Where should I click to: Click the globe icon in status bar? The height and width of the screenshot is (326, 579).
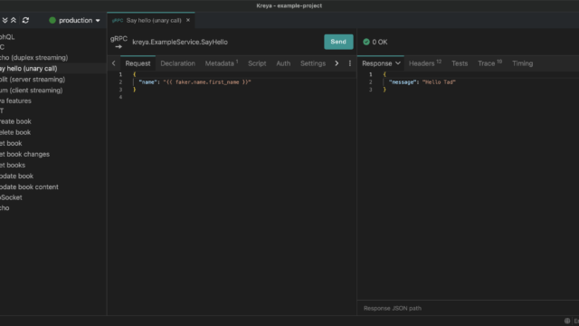click(x=567, y=321)
